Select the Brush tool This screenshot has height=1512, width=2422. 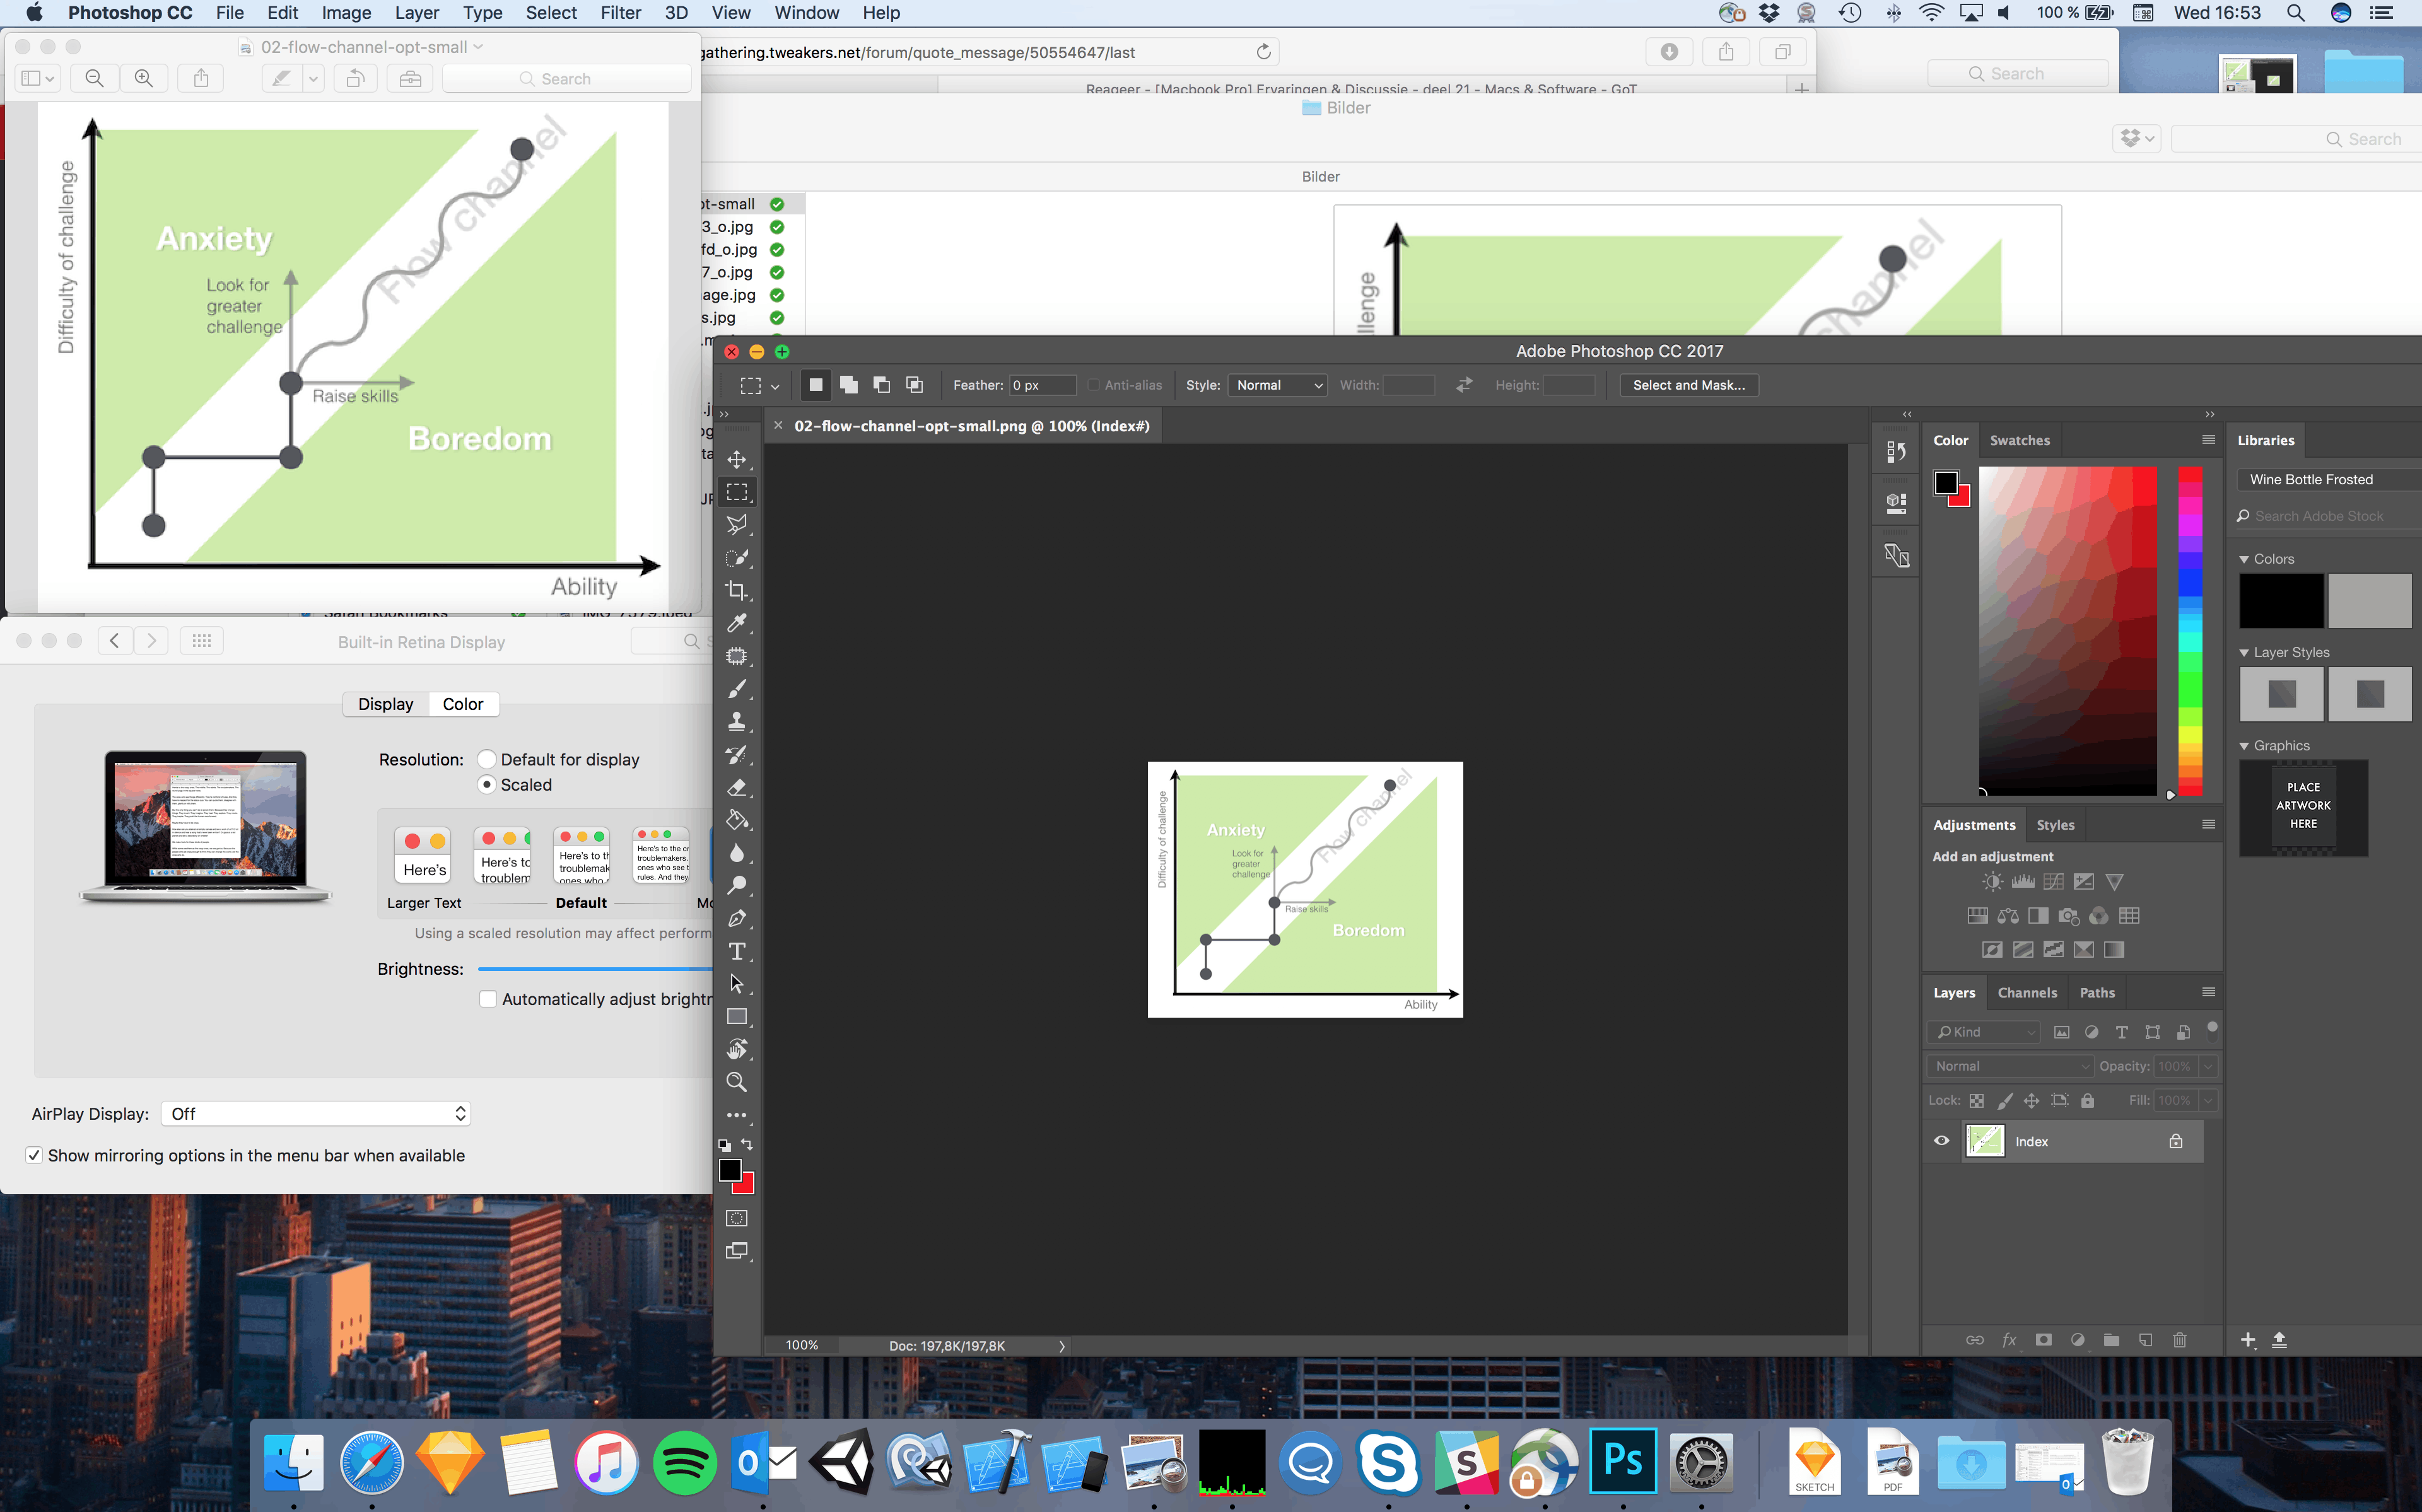(x=737, y=689)
